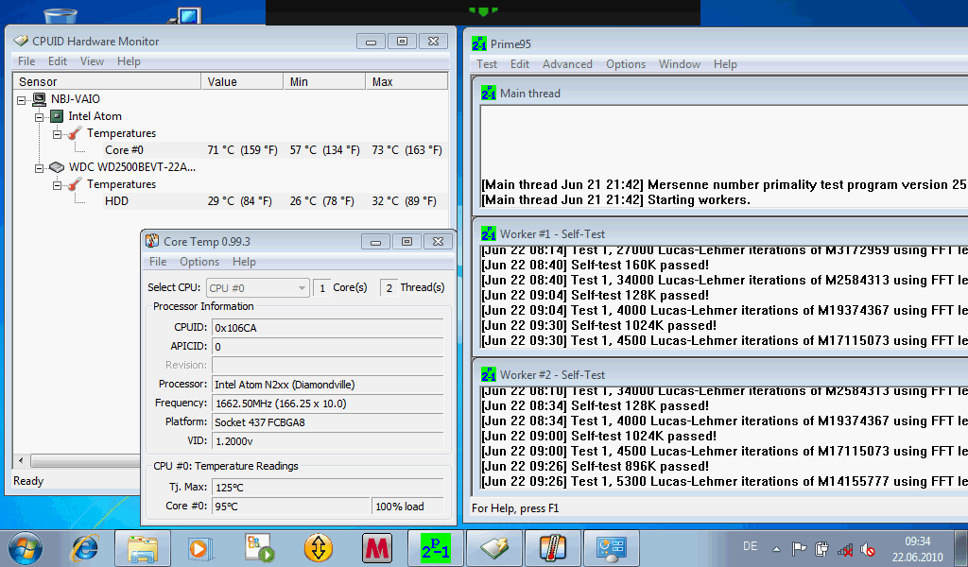Click the DE language indicator on taskbar
968x567 pixels.
750,546
